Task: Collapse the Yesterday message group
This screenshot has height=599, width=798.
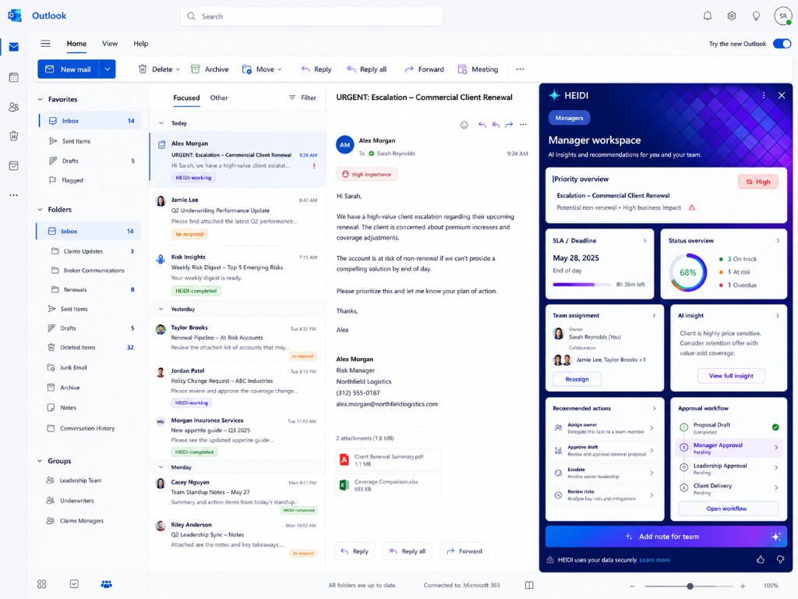Action: pos(161,309)
